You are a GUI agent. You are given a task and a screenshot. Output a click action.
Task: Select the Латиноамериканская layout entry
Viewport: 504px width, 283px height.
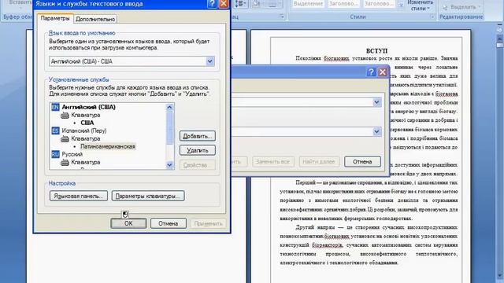pos(108,146)
